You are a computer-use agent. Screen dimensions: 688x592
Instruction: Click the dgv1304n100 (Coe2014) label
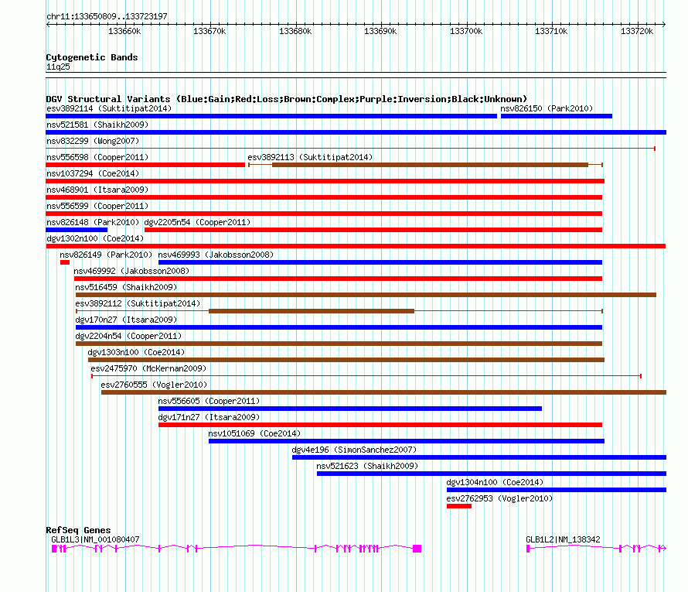495,482
